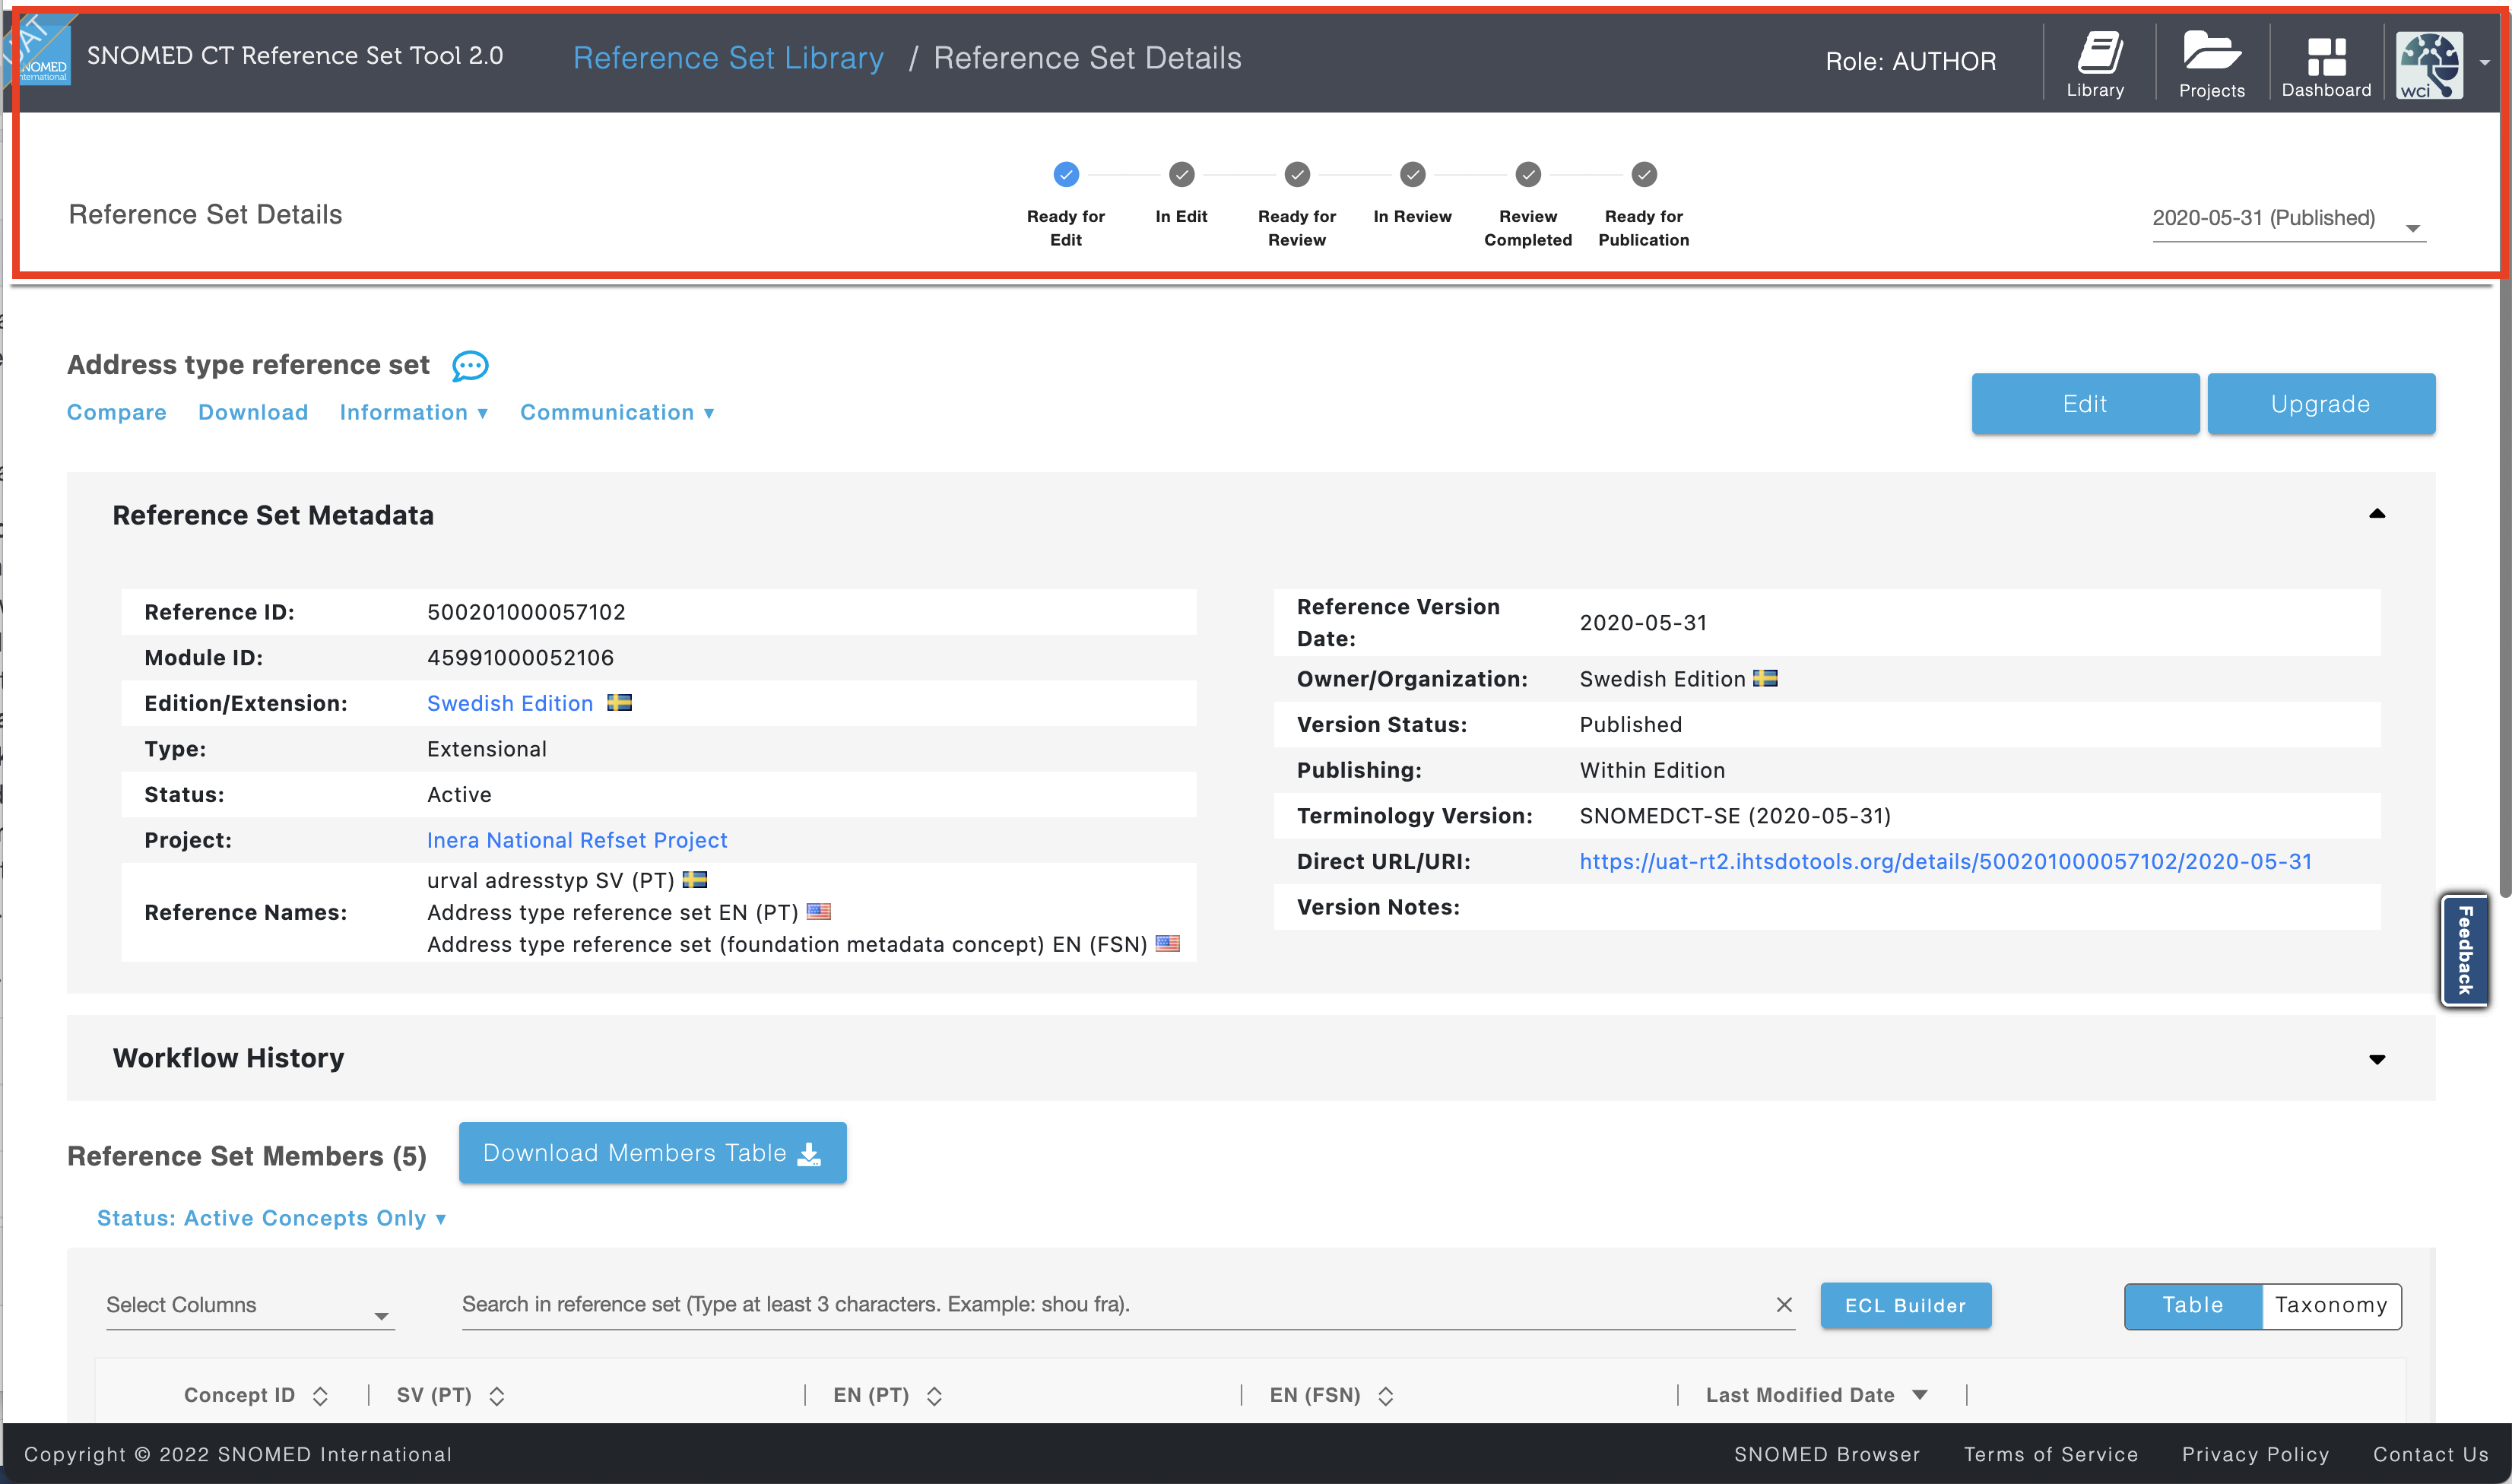Image resolution: width=2512 pixels, height=1484 pixels.
Task: Open the ECL Builder
Action: [x=1905, y=1305]
